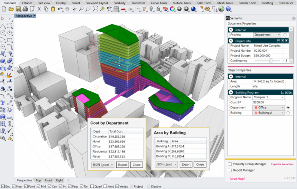Select the Polyline tool in left sidebar

click(x=3, y=26)
